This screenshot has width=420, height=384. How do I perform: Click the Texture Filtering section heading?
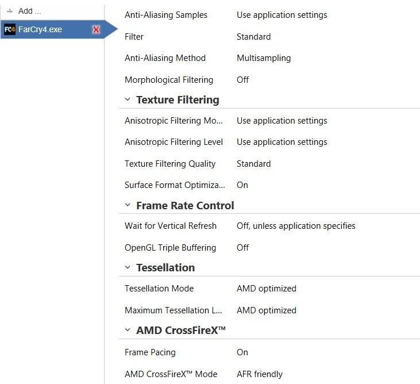tap(178, 99)
